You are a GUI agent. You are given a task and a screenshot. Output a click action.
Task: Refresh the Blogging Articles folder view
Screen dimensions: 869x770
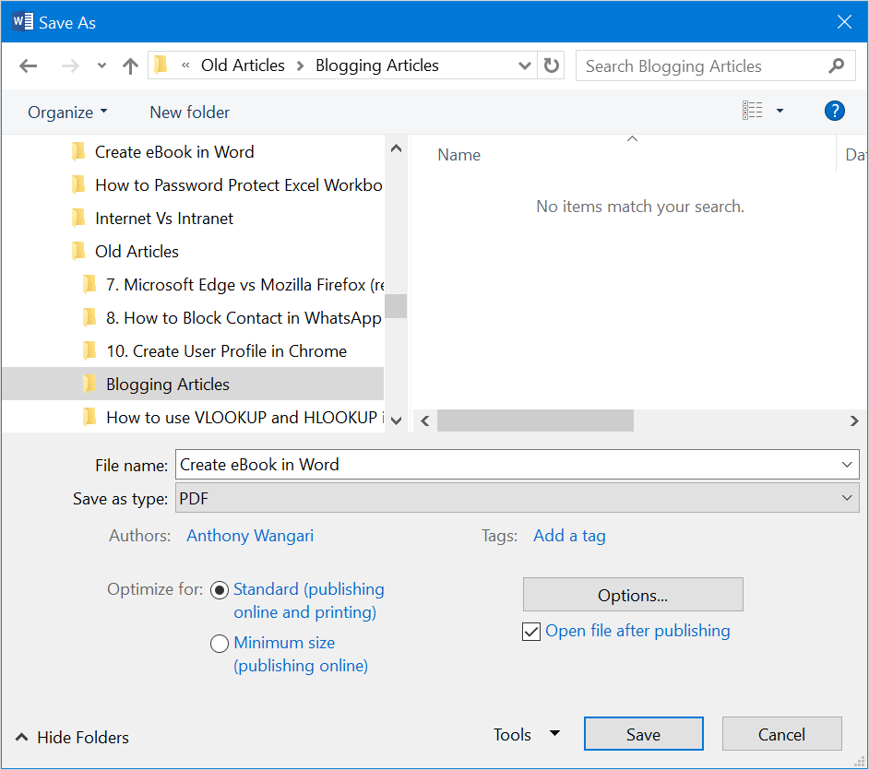click(552, 66)
